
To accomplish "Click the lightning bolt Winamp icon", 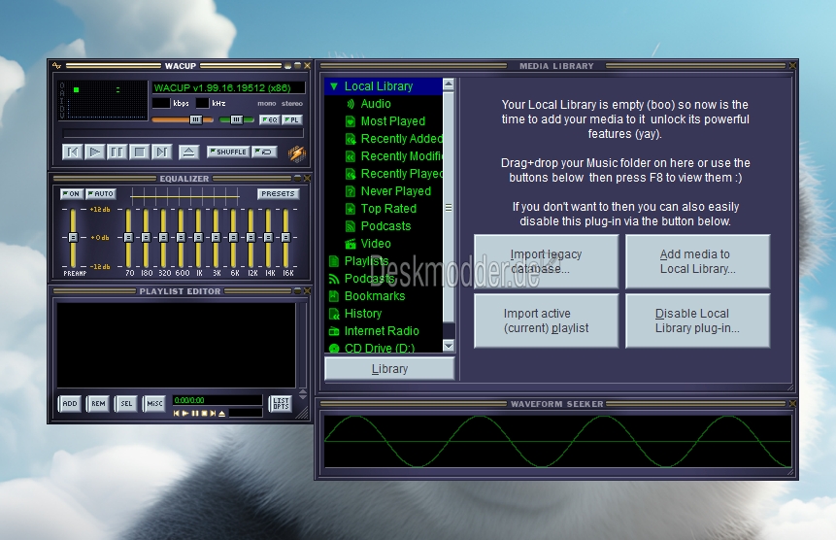I will click(297, 153).
